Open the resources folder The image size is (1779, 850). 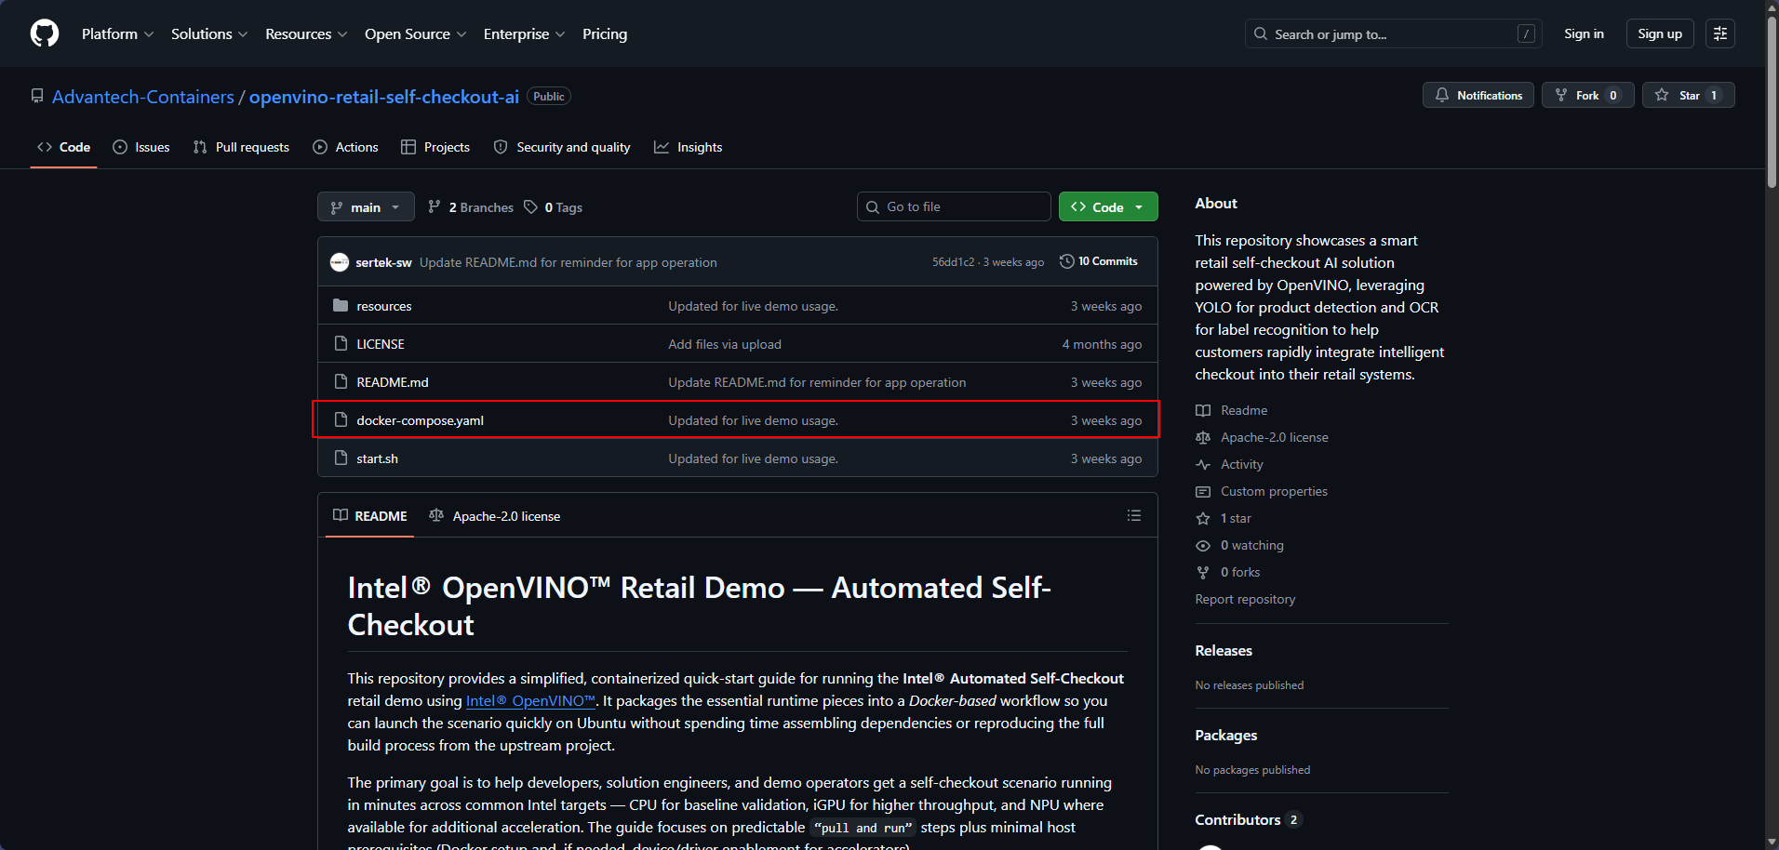pos(384,306)
